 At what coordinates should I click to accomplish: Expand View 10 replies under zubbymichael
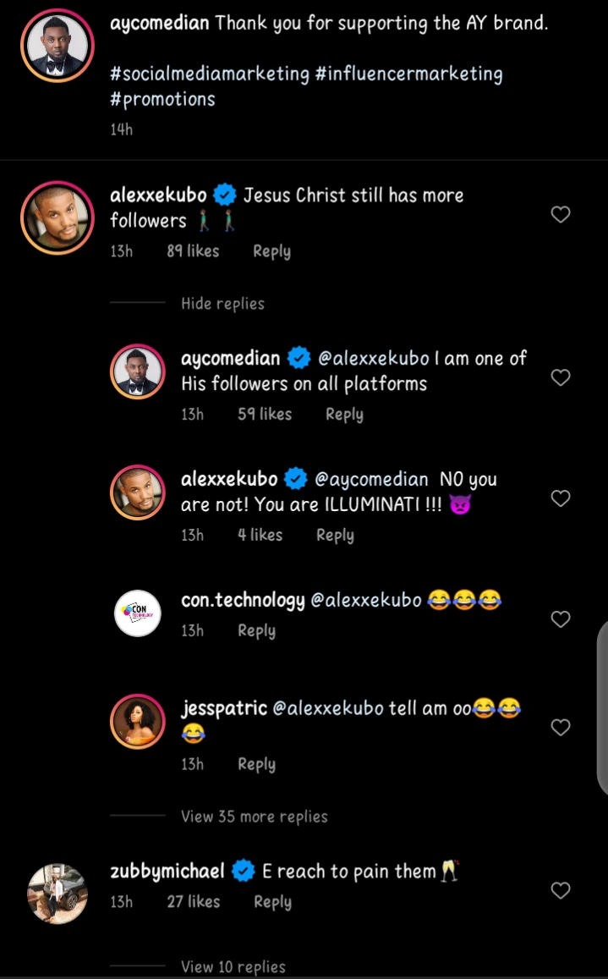(233, 966)
